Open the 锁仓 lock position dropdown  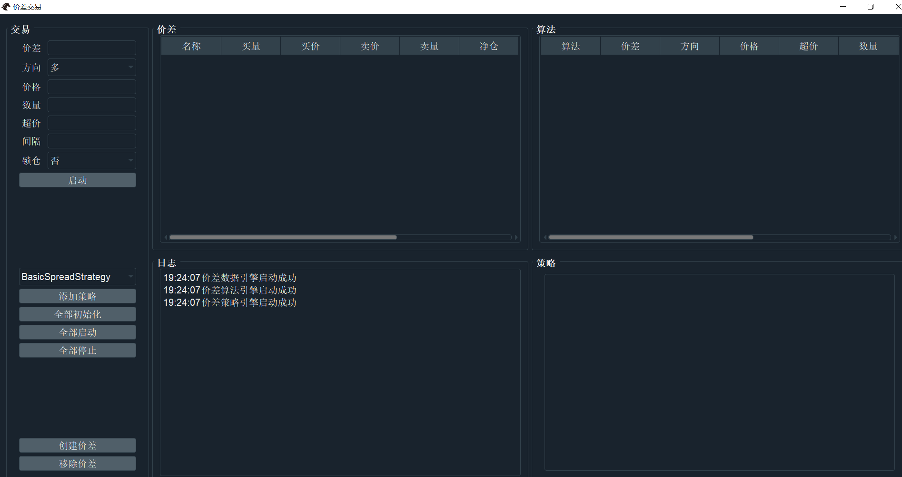91,160
